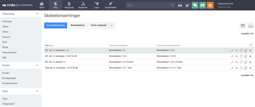Collapse the Fakturering sidebar section
Viewport: 255px width, 107px height.
[x=37, y=14]
